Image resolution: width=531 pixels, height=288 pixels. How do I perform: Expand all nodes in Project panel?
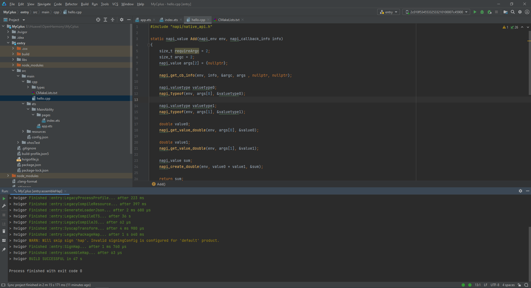coord(105,20)
